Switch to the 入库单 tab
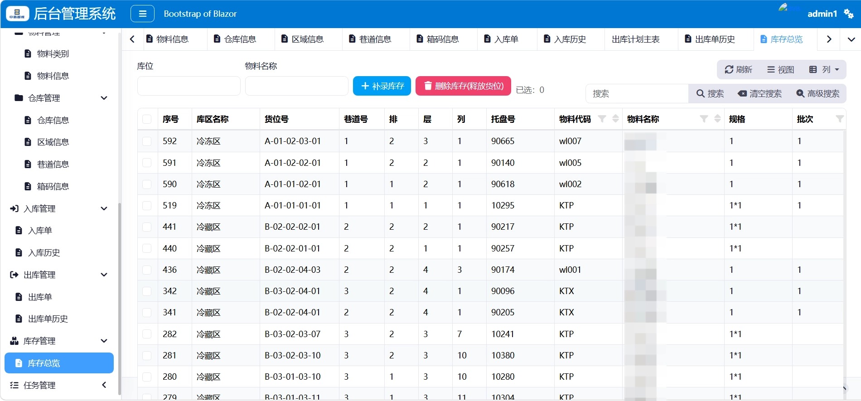861x401 pixels. [x=506, y=39]
